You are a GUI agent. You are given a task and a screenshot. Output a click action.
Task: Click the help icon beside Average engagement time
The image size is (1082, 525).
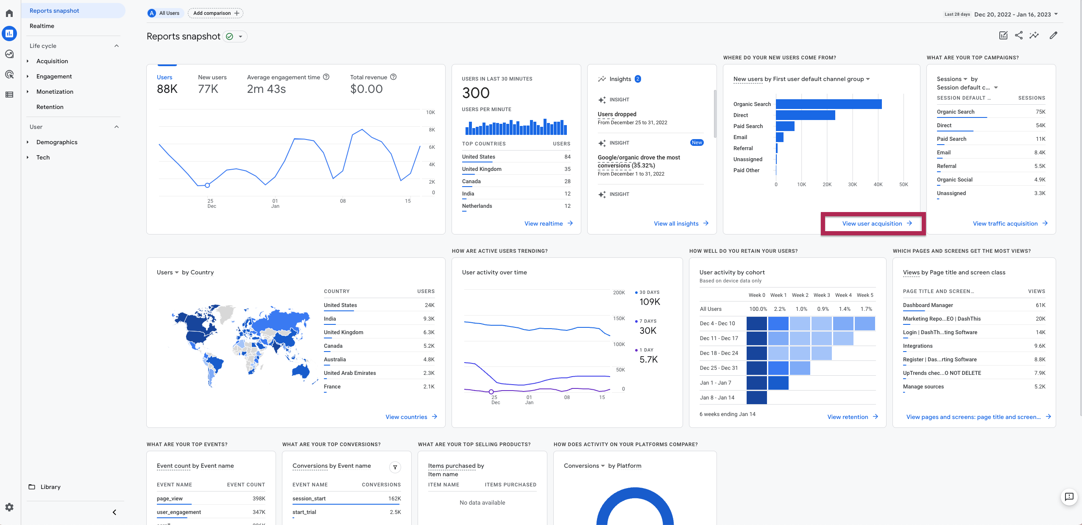point(326,77)
